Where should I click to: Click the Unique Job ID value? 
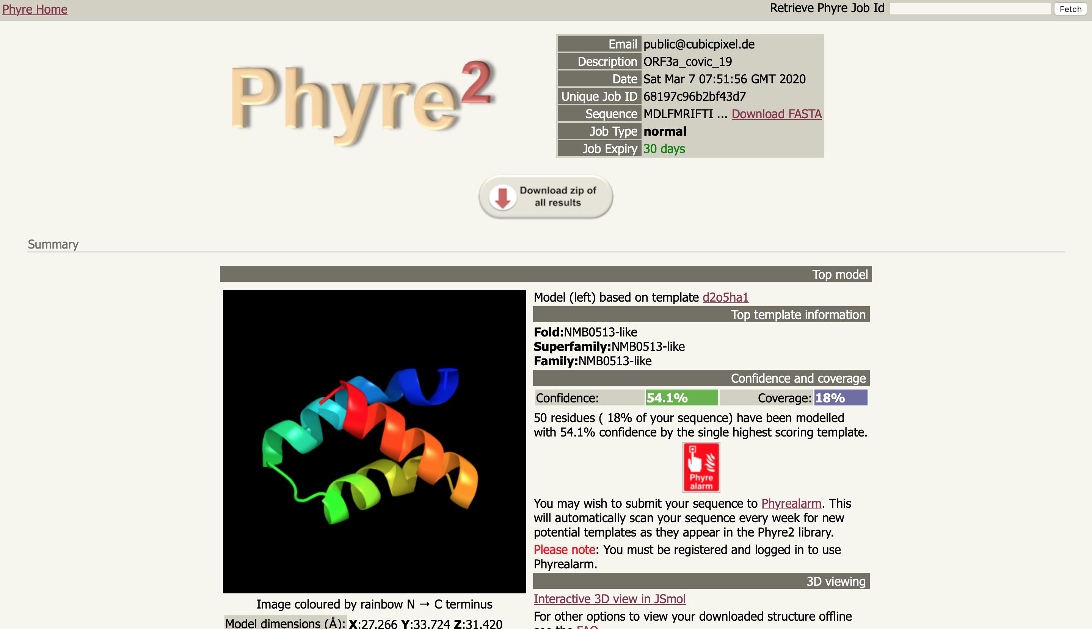[x=694, y=96]
